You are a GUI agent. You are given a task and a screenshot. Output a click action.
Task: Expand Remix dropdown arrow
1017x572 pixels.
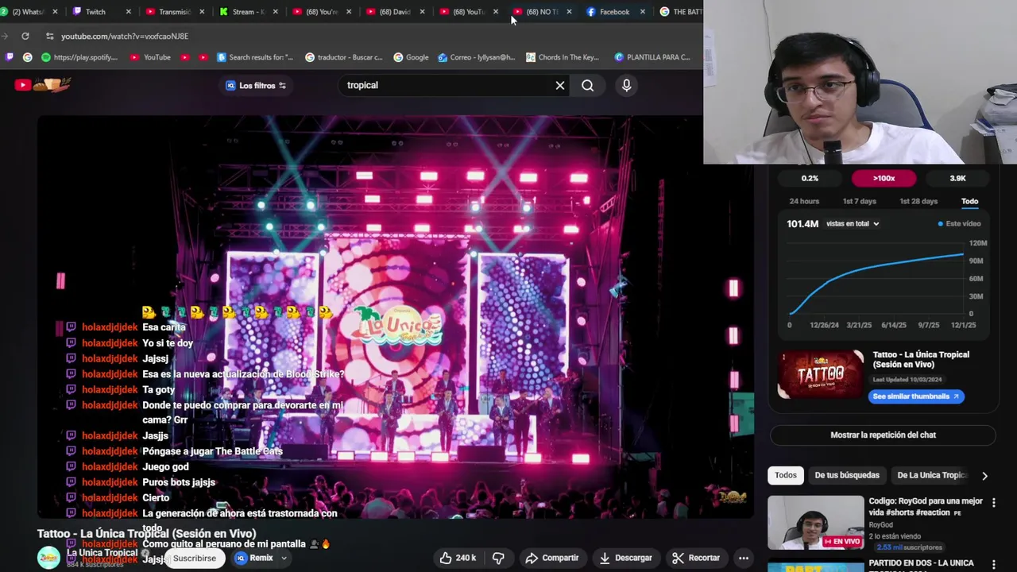click(x=284, y=558)
